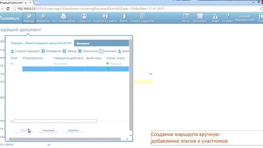Expand the chevron beside the yellow field
263x148 pixels.
click(151, 74)
